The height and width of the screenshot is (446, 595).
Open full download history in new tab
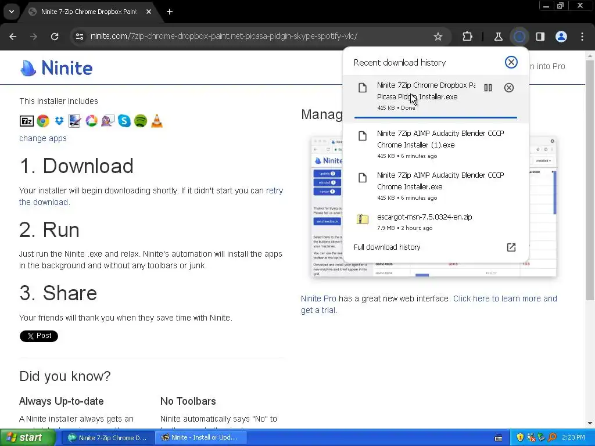click(511, 247)
